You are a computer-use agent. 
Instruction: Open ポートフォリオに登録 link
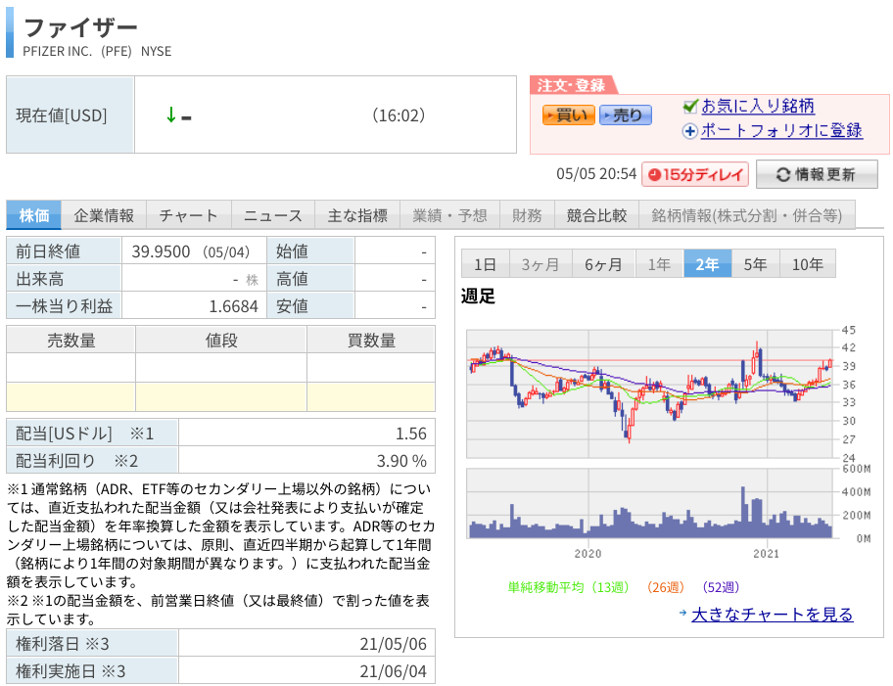coord(781,130)
